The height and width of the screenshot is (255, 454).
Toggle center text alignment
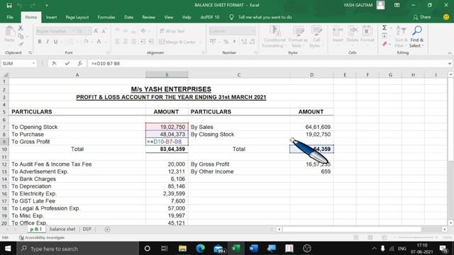click(x=126, y=42)
